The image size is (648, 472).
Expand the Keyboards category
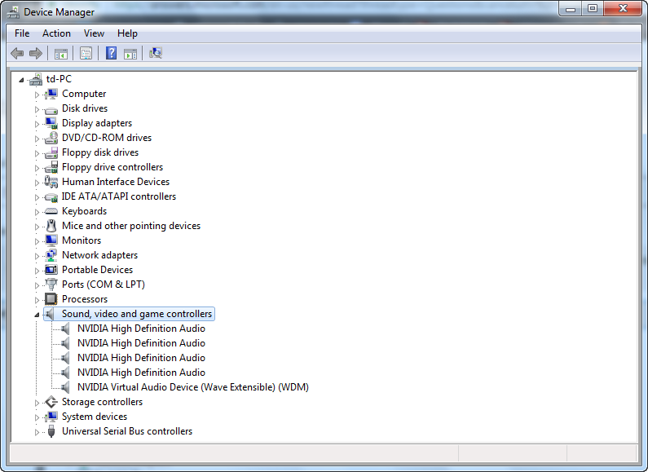37,212
